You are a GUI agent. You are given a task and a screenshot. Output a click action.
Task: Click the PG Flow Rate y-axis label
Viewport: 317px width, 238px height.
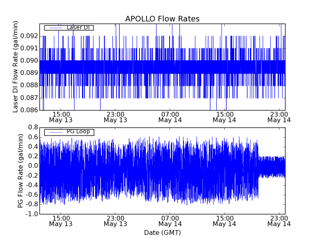click(x=21, y=171)
